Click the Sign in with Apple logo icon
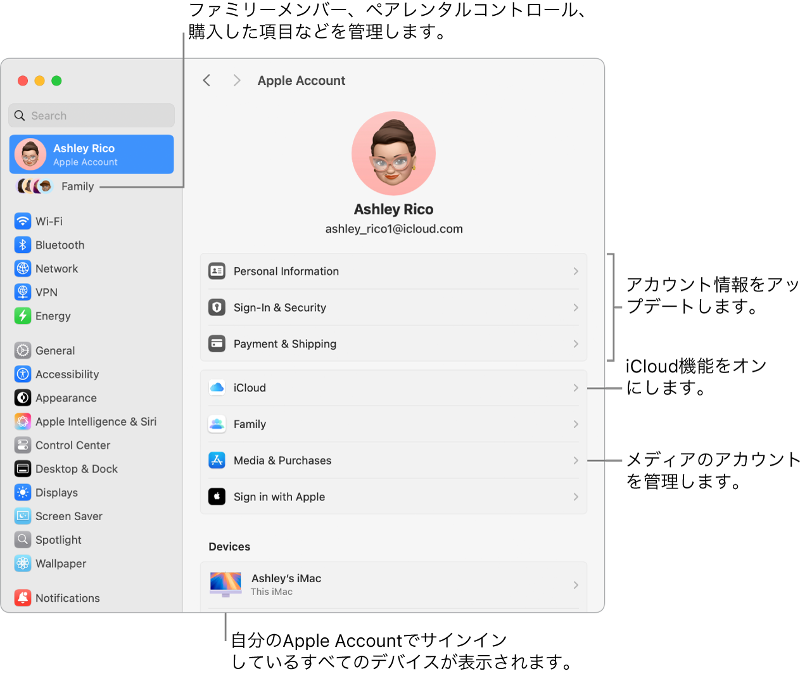The width and height of the screenshot is (812, 676). (217, 497)
